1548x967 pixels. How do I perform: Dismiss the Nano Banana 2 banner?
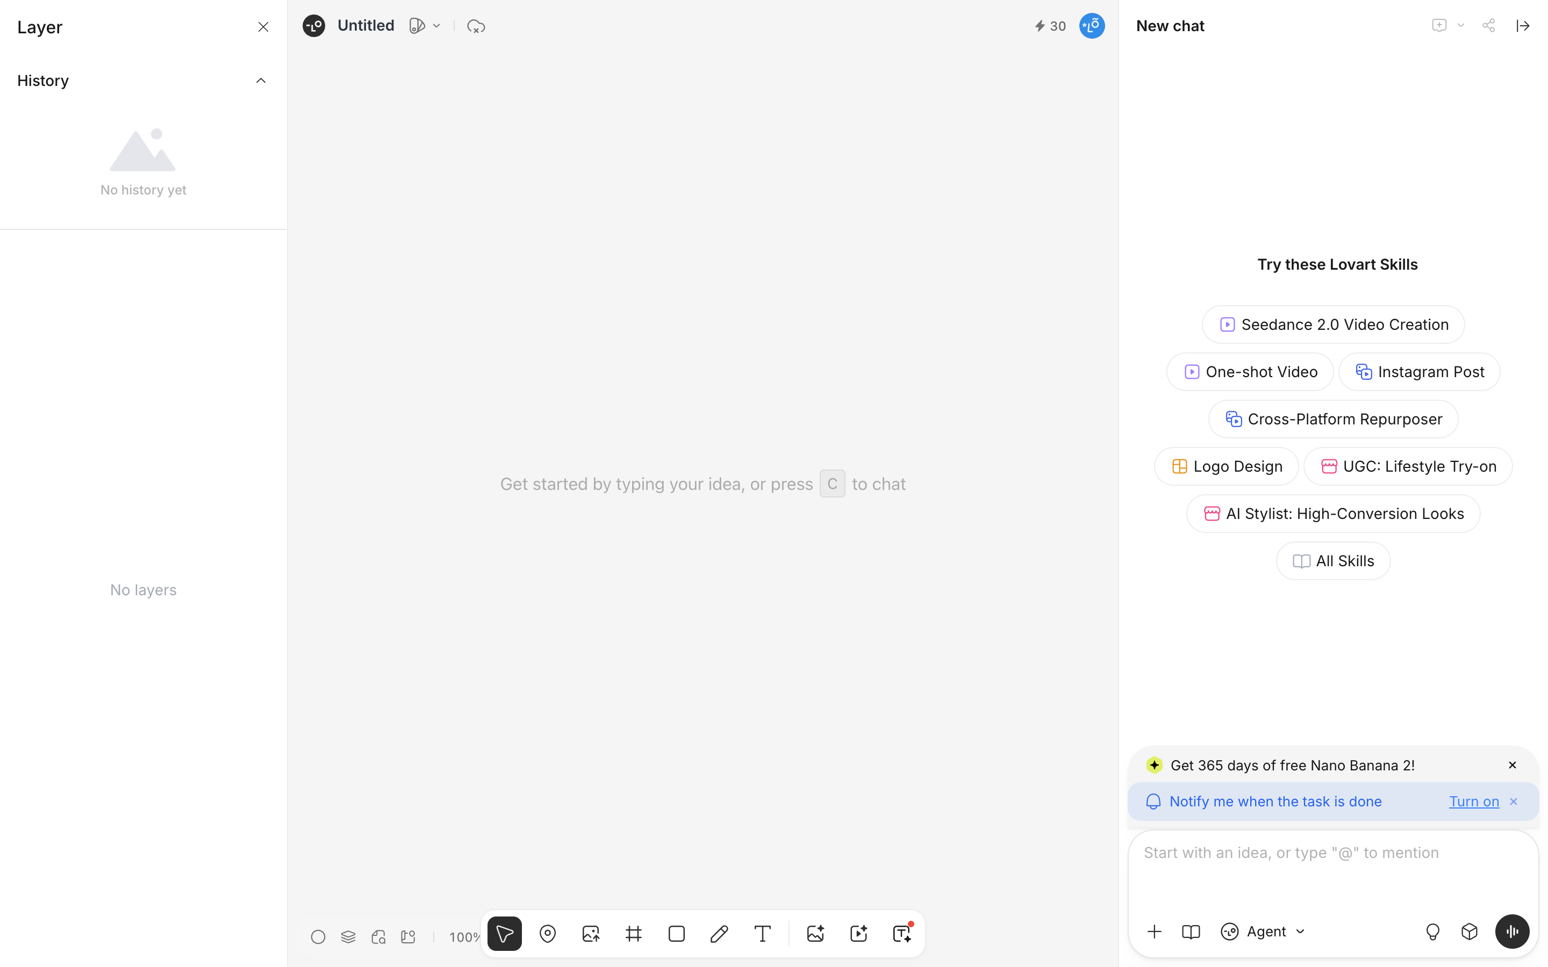pyautogui.click(x=1513, y=765)
